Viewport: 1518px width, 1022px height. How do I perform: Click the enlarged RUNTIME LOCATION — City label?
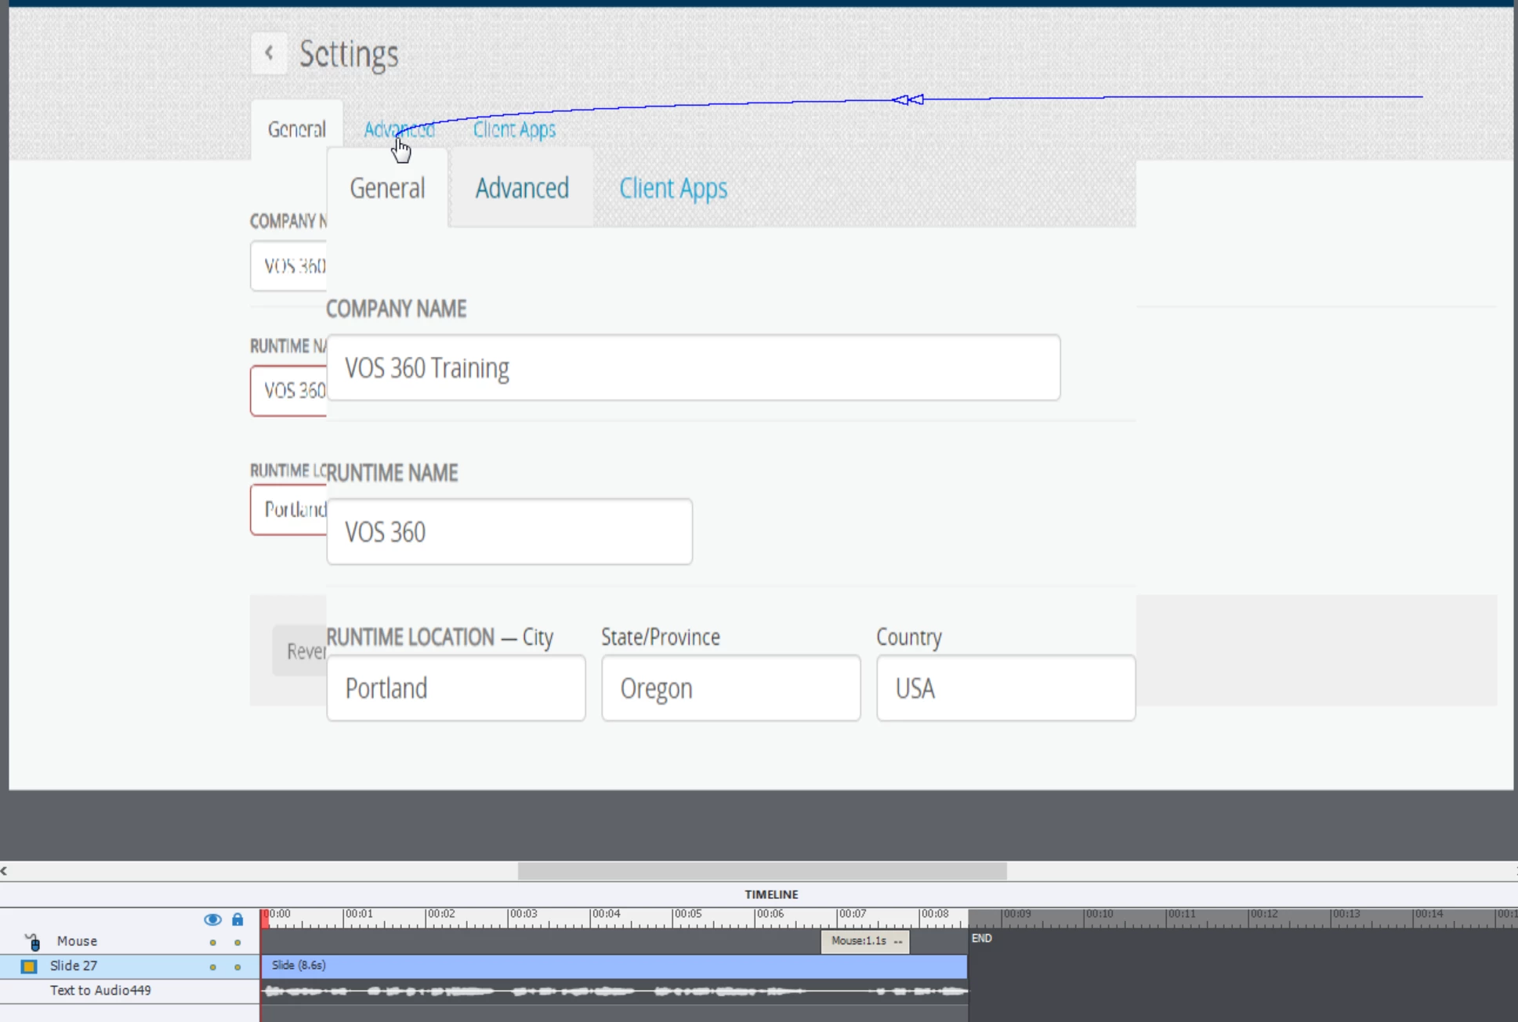pos(440,637)
